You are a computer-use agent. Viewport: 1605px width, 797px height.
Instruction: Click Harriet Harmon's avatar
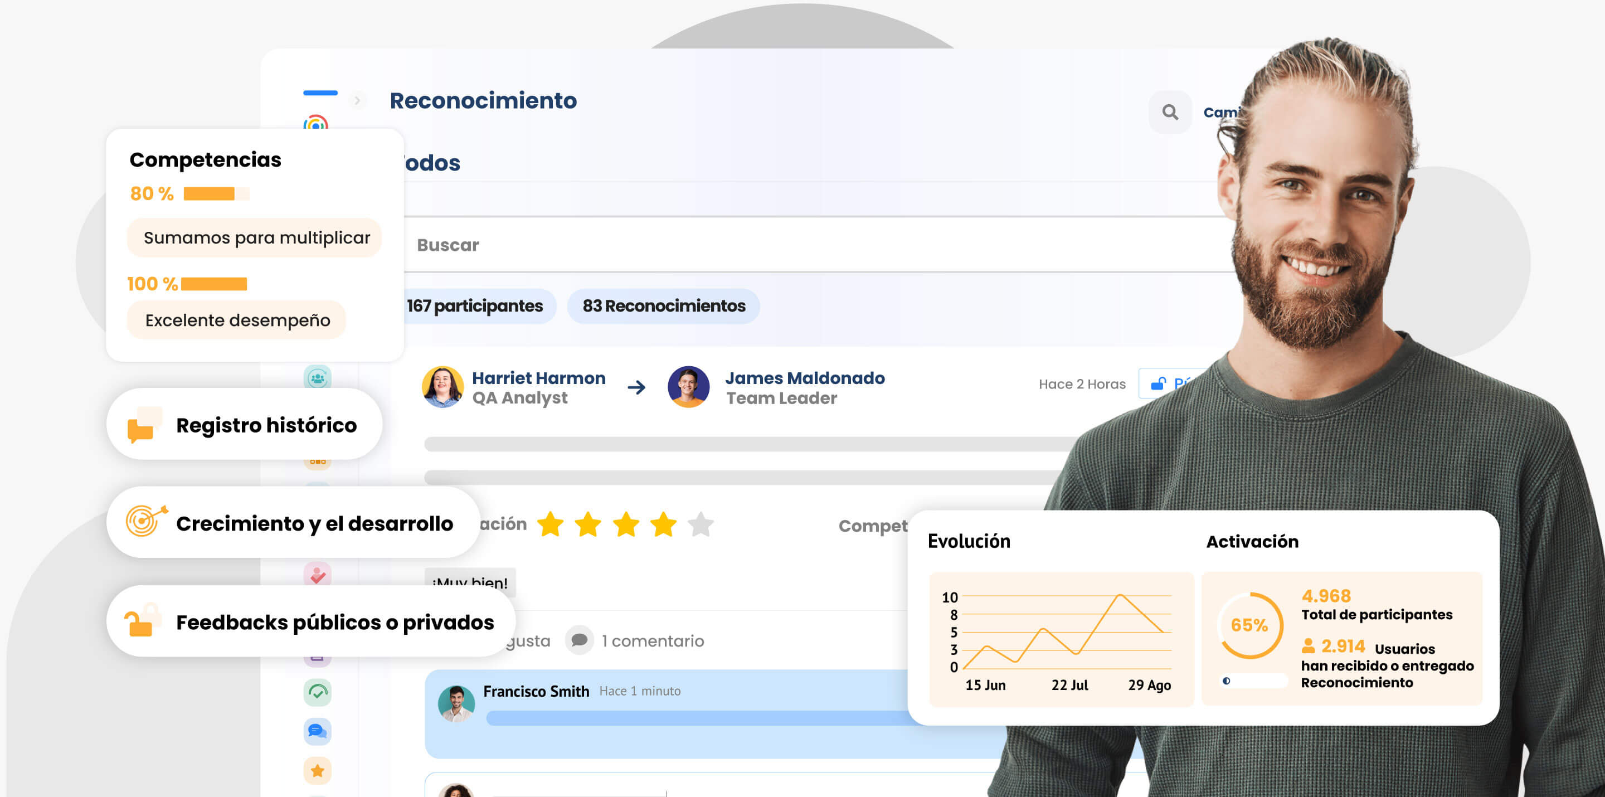(x=442, y=387)
